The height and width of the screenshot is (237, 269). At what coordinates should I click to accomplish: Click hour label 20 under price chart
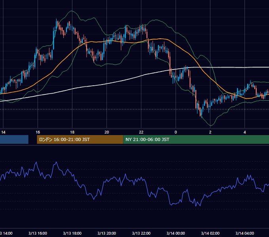click(107, 132)
